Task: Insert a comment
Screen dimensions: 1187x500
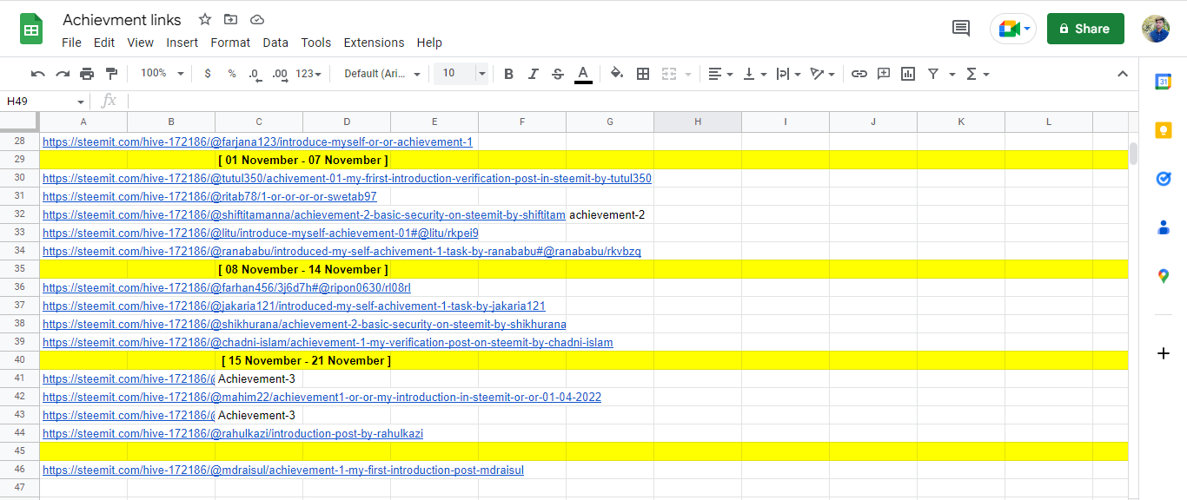Action: pos(884,74)
